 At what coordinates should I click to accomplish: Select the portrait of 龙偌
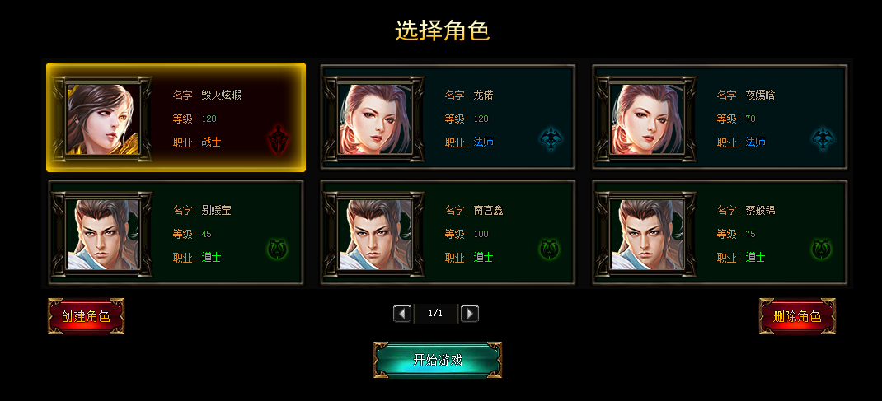point(374,119)
